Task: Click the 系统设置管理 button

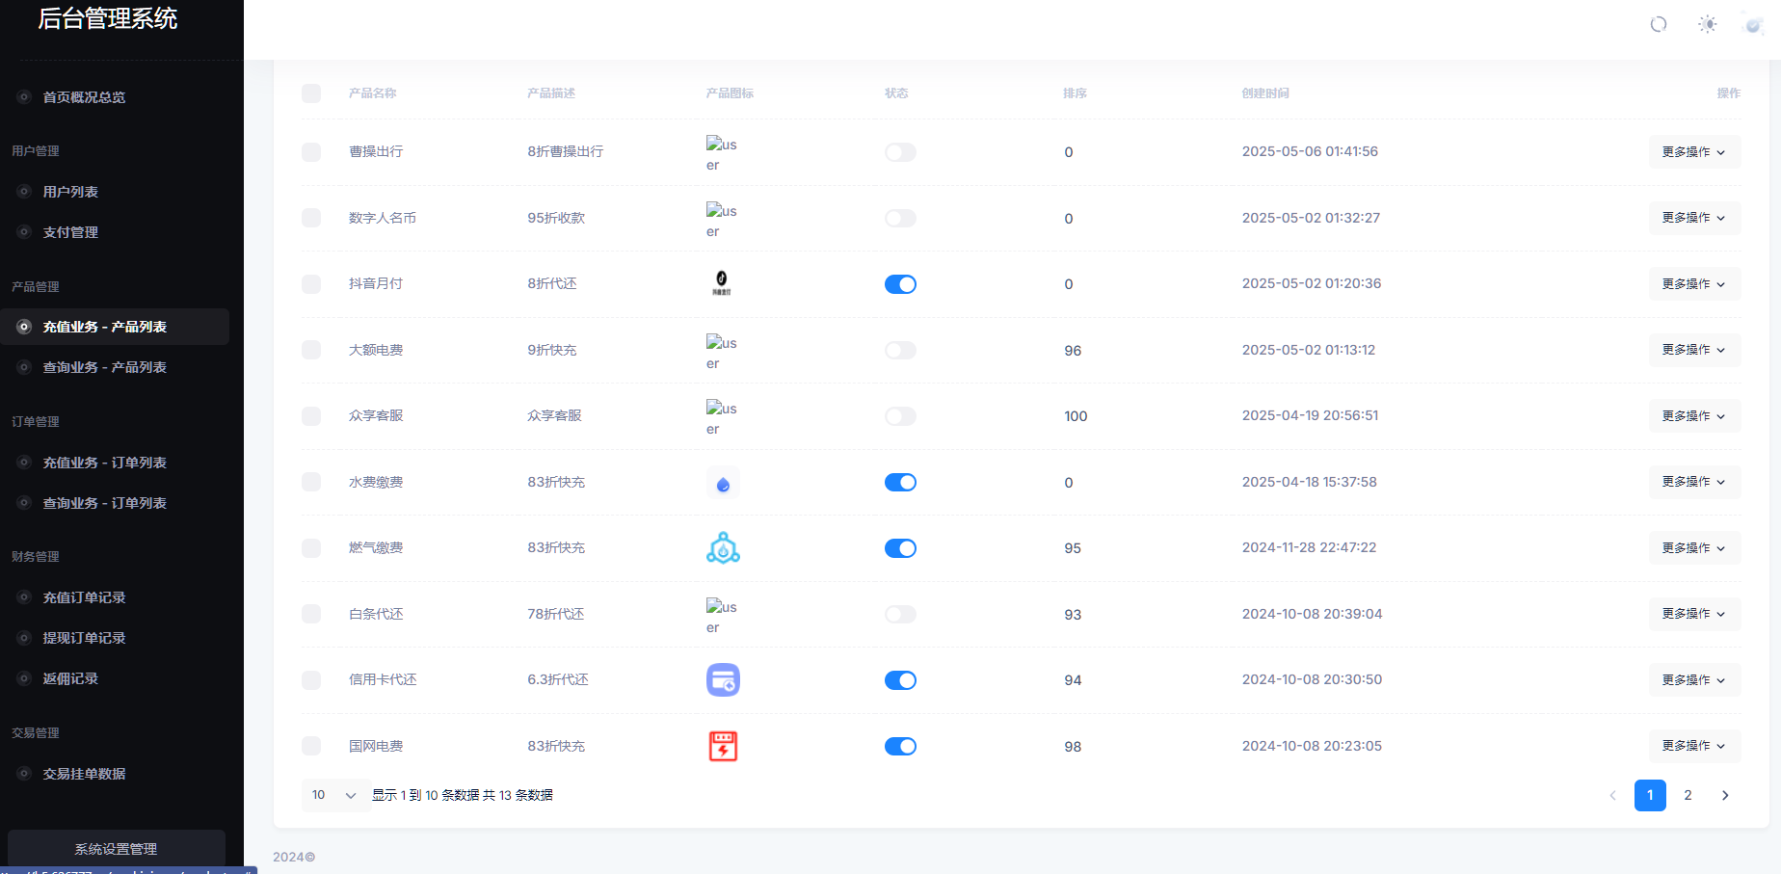Action: (x=116, y=848)
